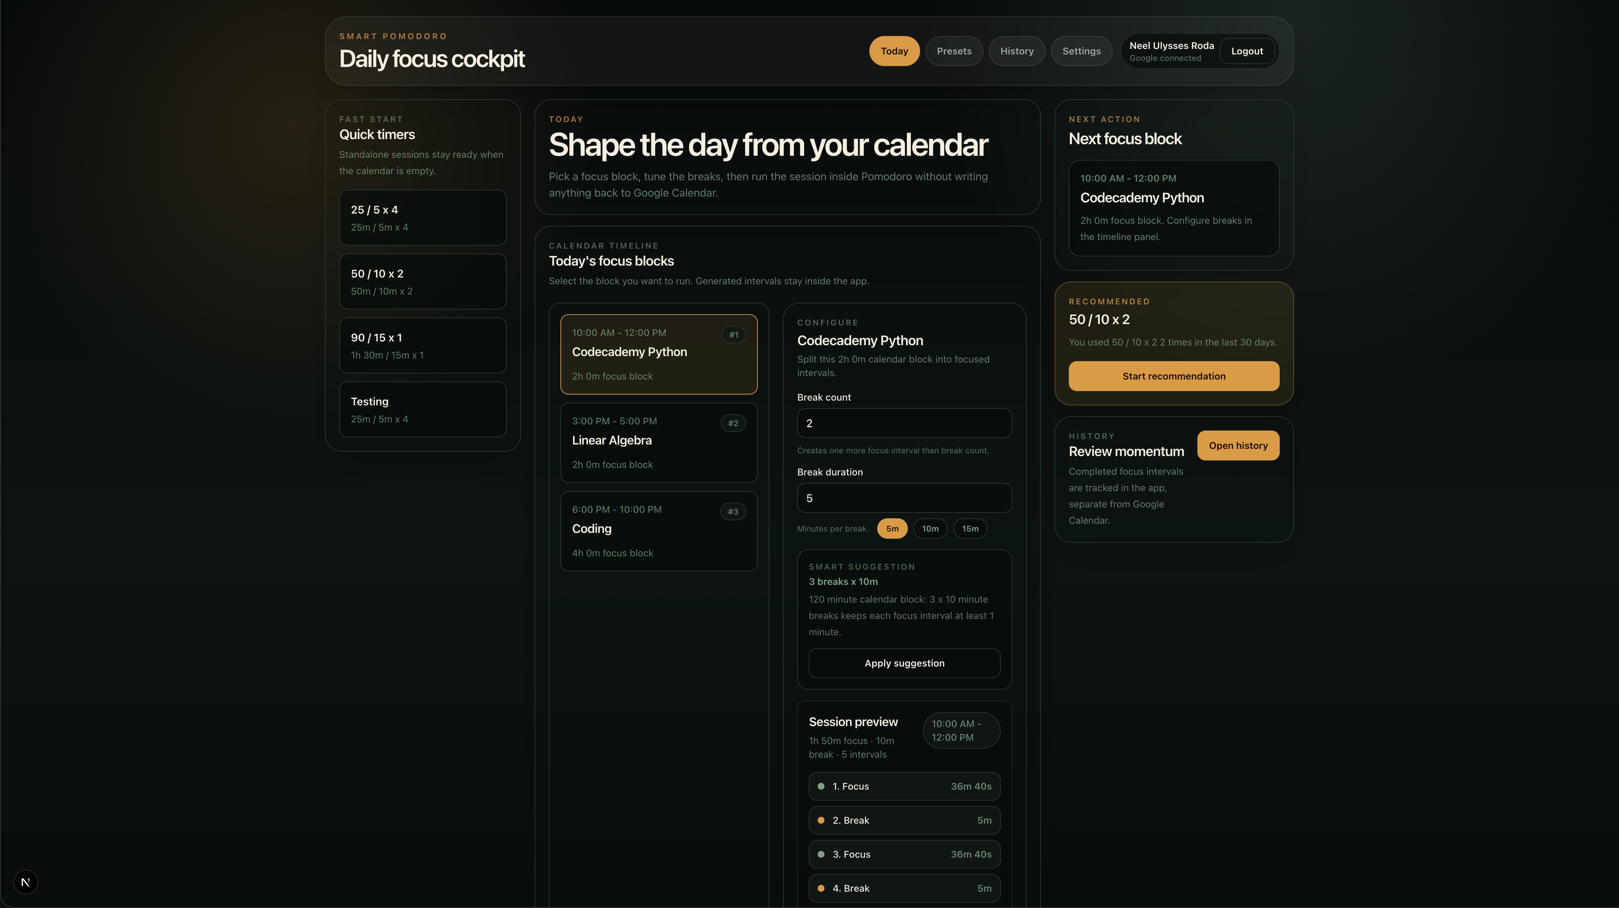
Task: Click the Logout button
Action: click(1246, 51)
